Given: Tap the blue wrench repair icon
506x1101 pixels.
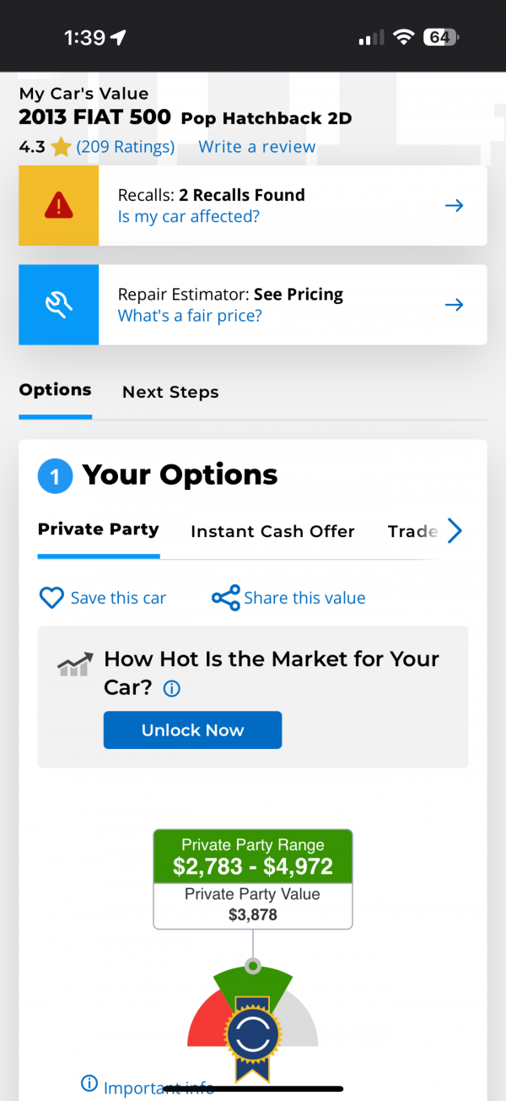Looking at the screenshot, I should 58,305.
